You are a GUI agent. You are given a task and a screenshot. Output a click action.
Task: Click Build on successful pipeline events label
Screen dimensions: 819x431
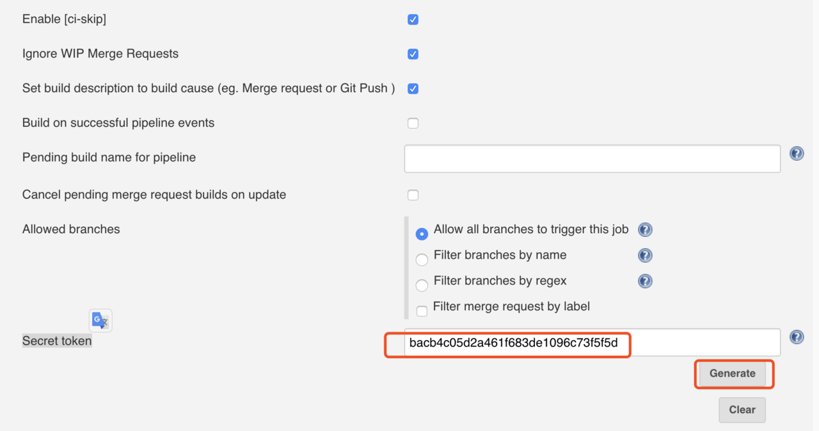[118, 123]
